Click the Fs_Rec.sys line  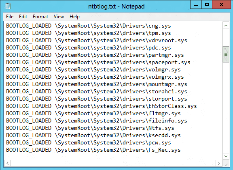[93, 150]
